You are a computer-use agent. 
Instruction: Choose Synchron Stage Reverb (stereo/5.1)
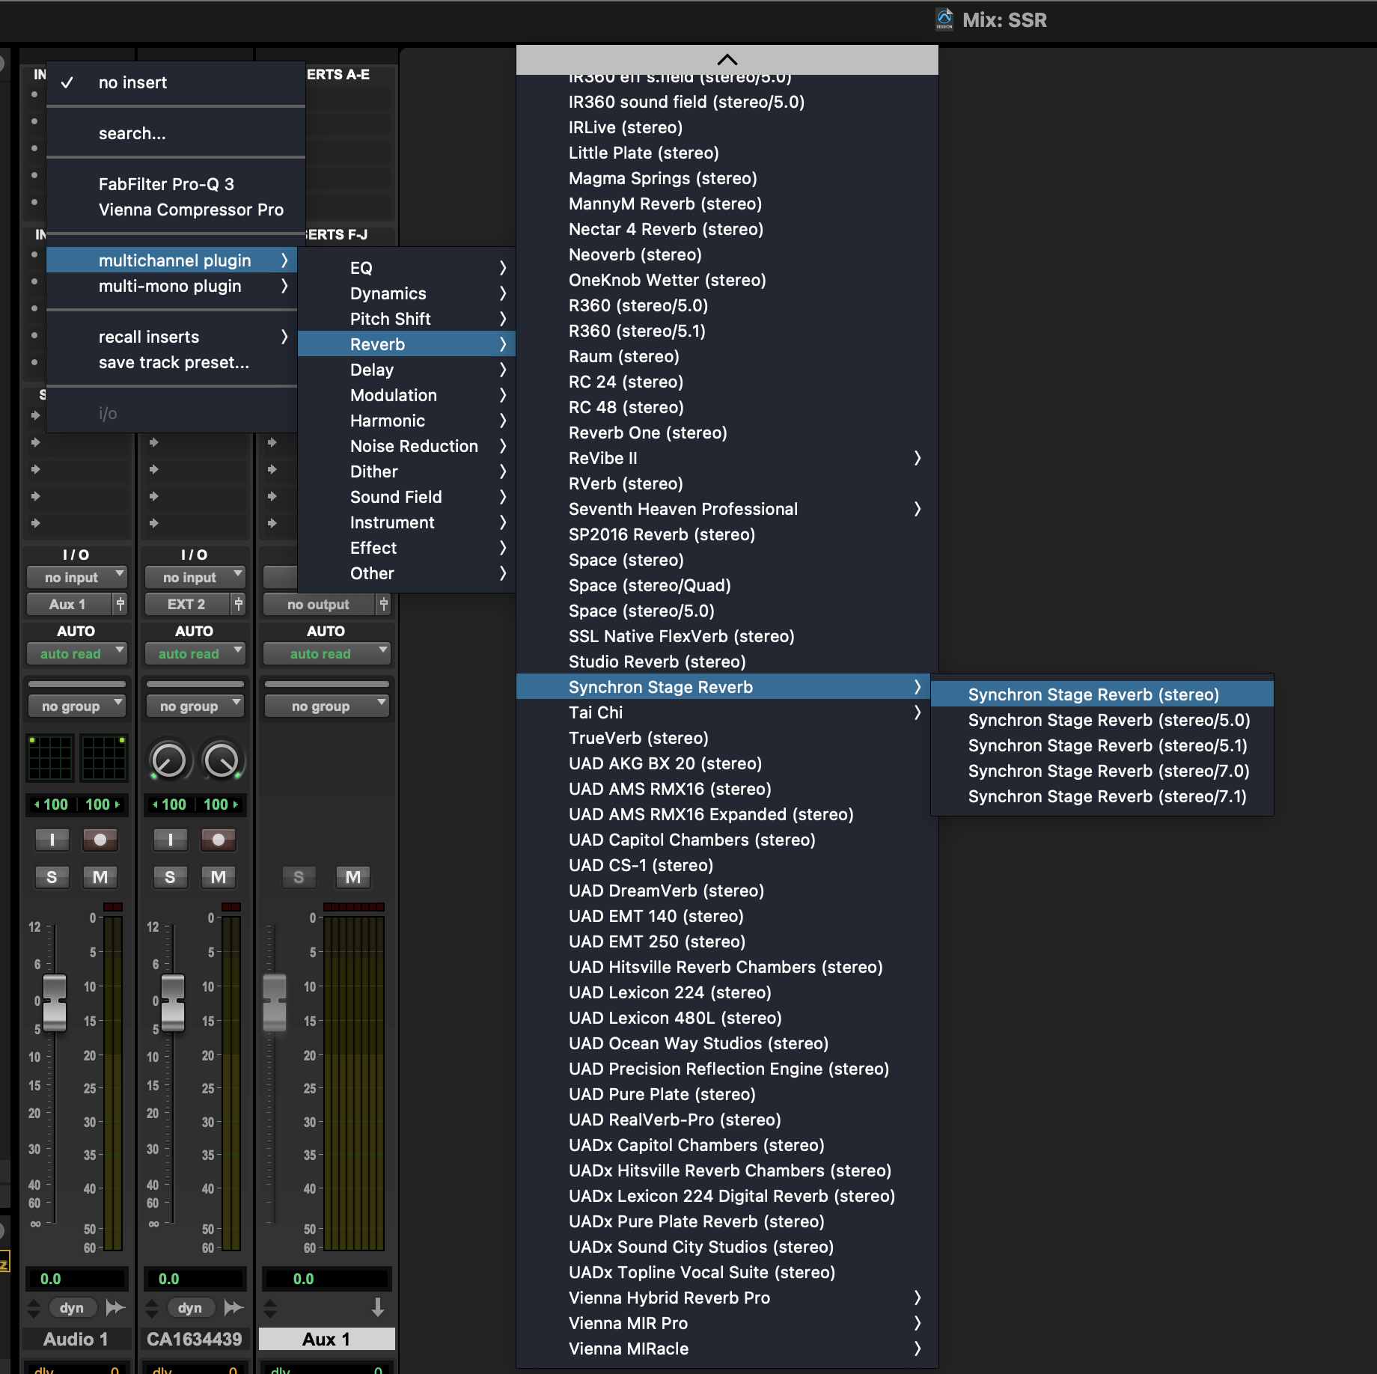1102,745
